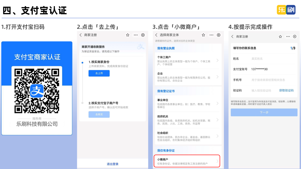Image resolution: width=301 pixels, height=169 pixels.
Task: Click the 我仅有身份证 section header
Action: point(166,150)
